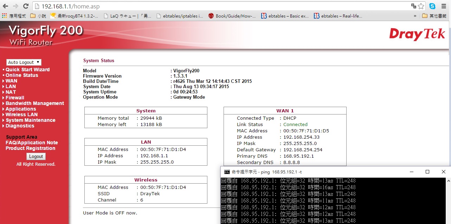Viewport: 451px width, 224px height.
Task: Open the Auto Logout dropdown
Action: [24, 62]
